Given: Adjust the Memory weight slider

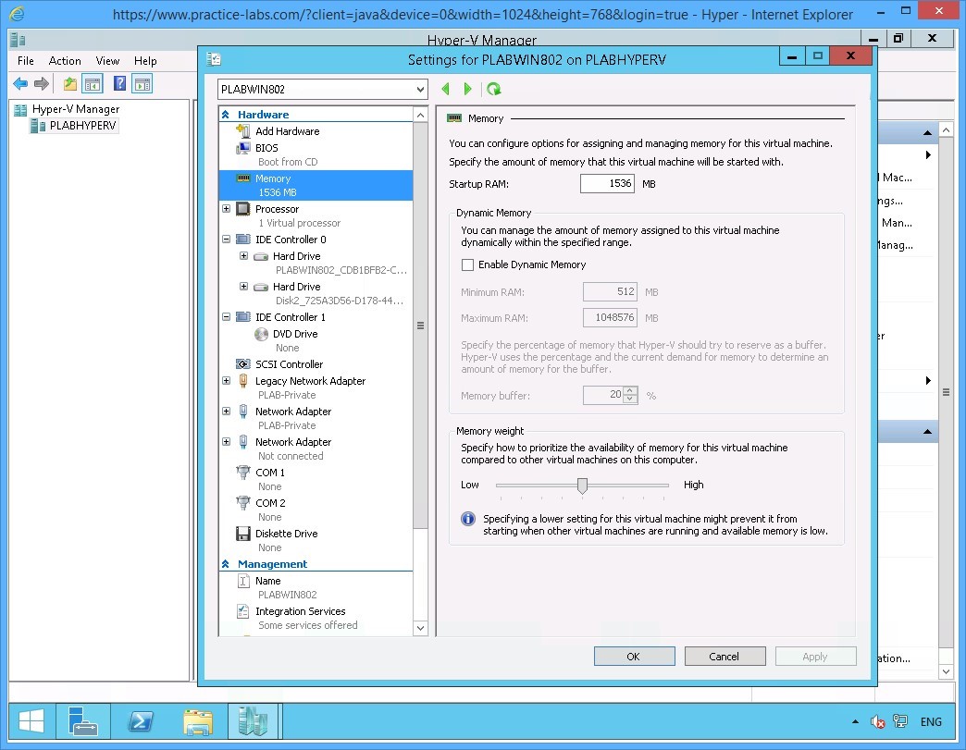Looking at the screenshot, I should (581, 485).
